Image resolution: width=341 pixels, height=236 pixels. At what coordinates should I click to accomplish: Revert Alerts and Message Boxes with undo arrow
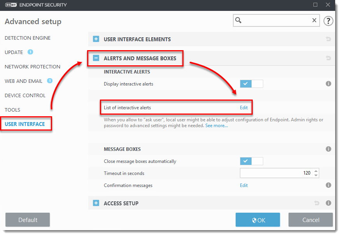tap(328, 58)
